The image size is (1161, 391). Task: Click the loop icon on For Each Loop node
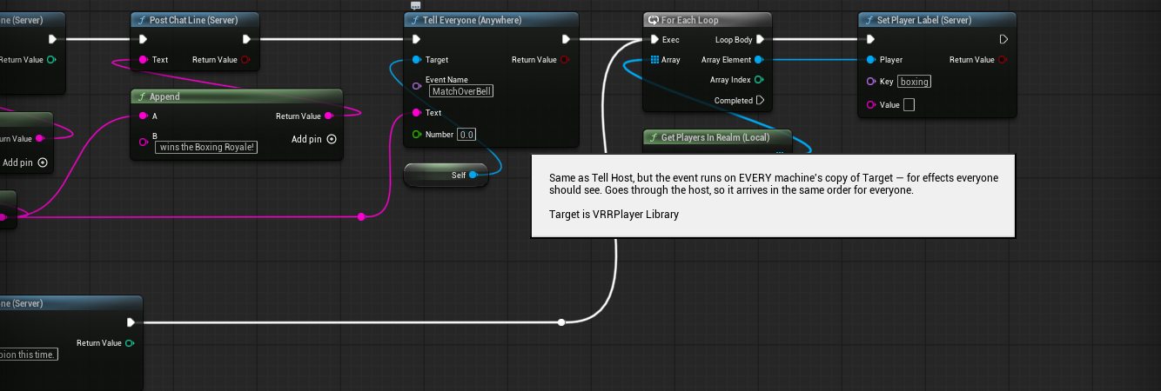(653, 19)
